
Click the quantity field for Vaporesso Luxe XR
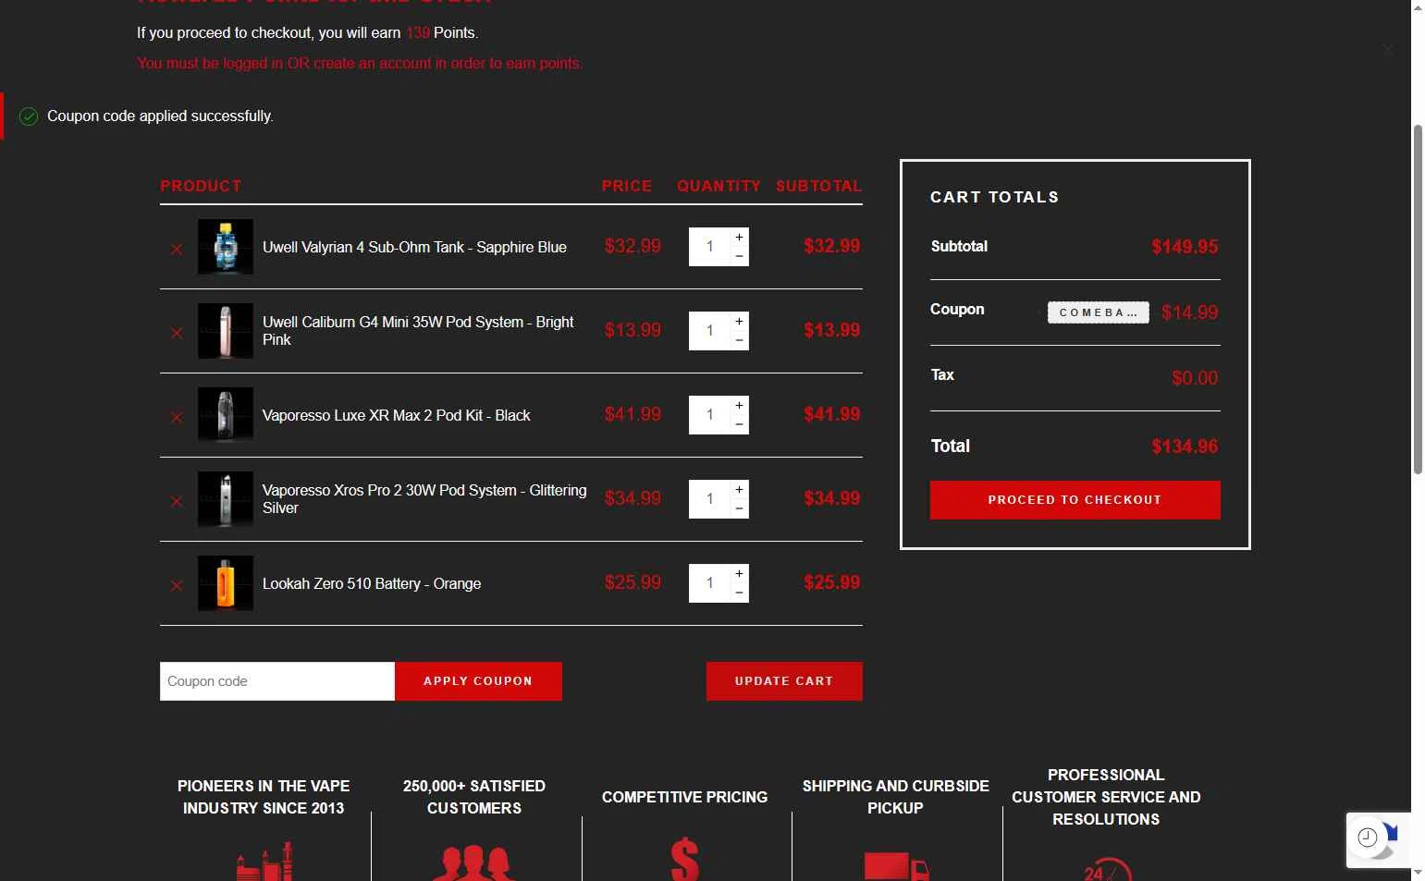coord(709,415)
